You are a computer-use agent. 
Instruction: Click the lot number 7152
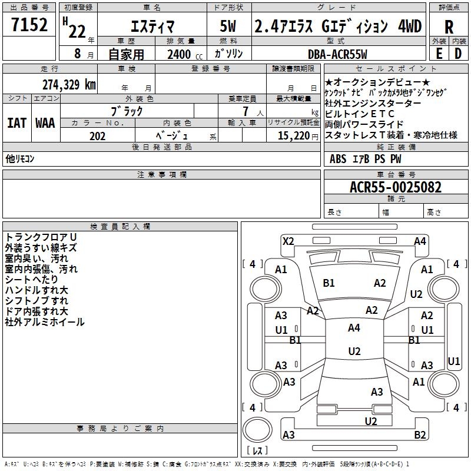click(29, 25)
